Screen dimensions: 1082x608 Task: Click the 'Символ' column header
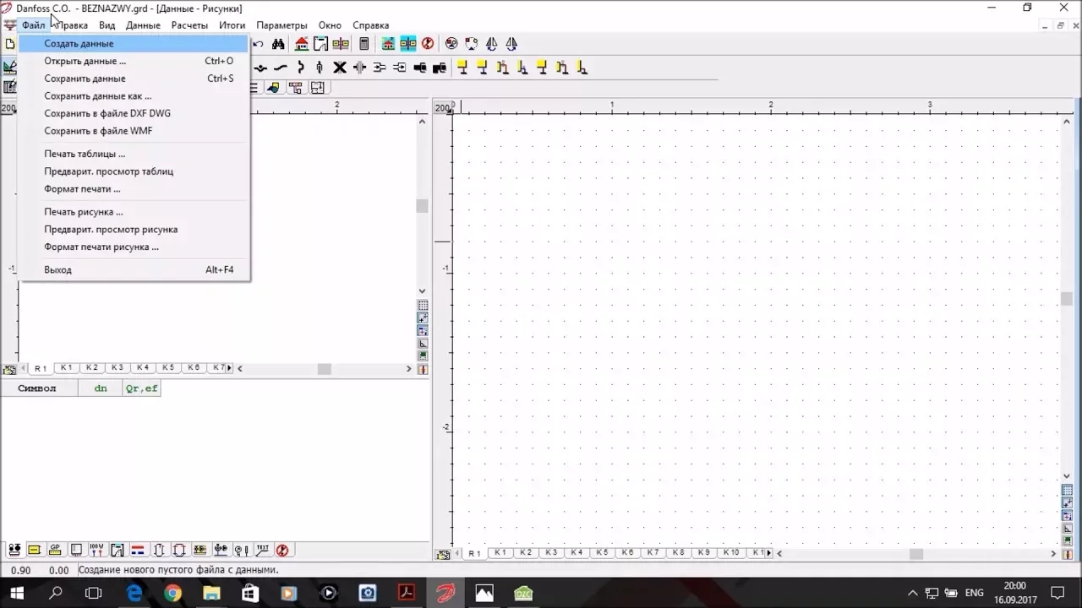tap(37, 388)
